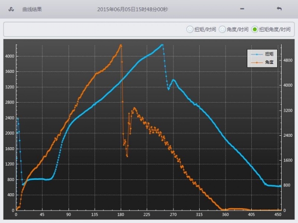Click the 扭矩 legend text
298x223 pixels.
tap(269, 54)
